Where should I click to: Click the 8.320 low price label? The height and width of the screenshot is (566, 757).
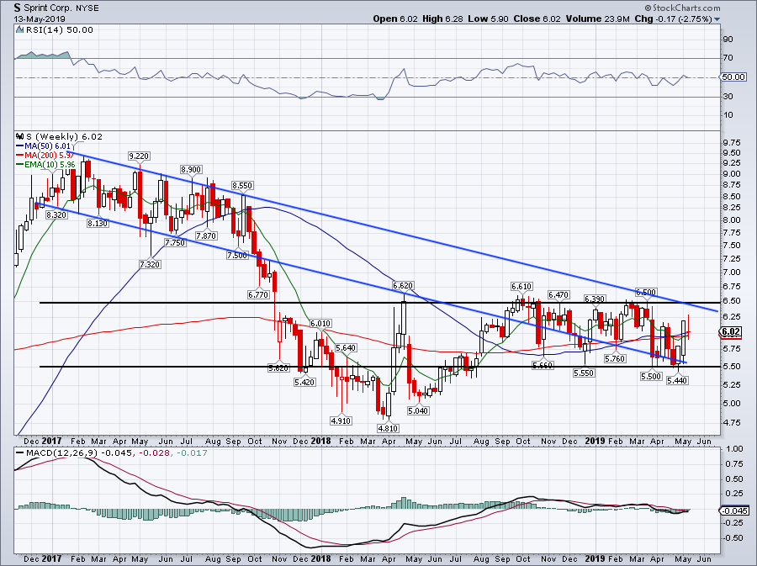tap(56, 214)
